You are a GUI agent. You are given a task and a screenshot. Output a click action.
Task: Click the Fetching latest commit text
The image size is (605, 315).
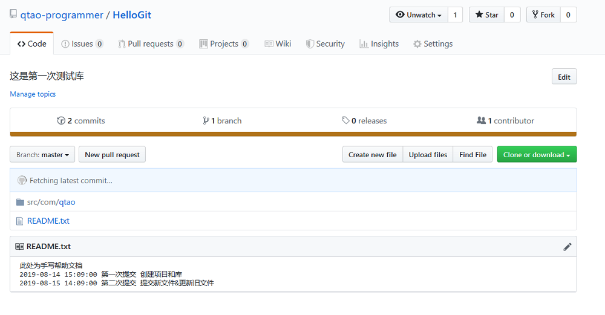[x=71, y=180]
